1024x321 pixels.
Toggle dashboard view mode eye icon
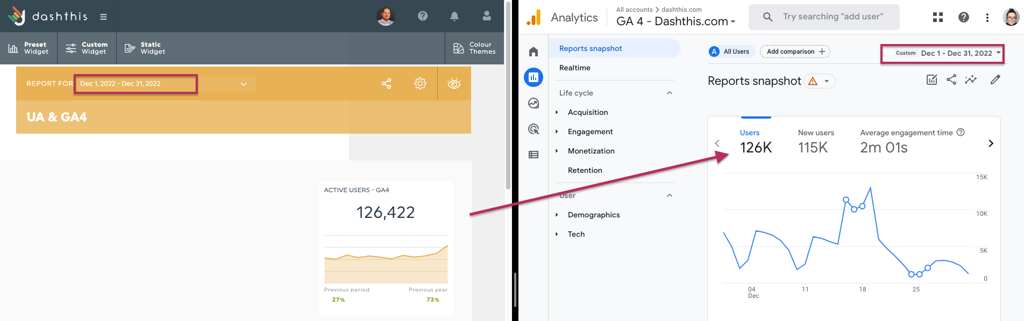coord(454,84)
